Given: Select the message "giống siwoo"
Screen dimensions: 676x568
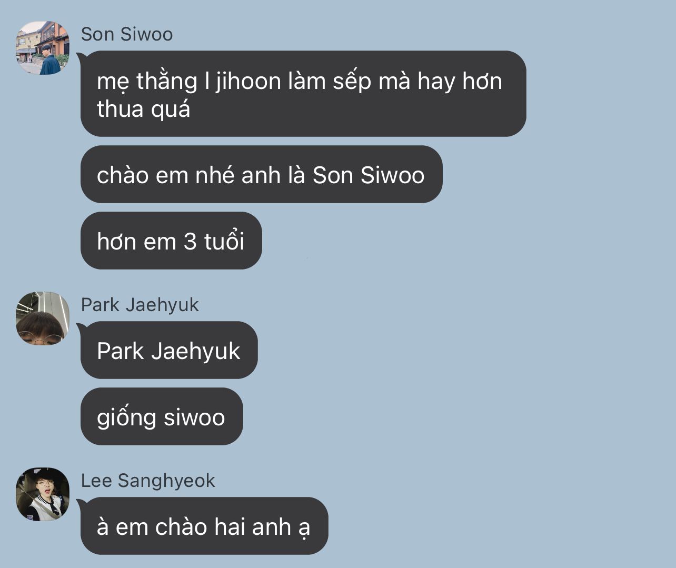Looking at the screenshot, I should click(162, 416).
